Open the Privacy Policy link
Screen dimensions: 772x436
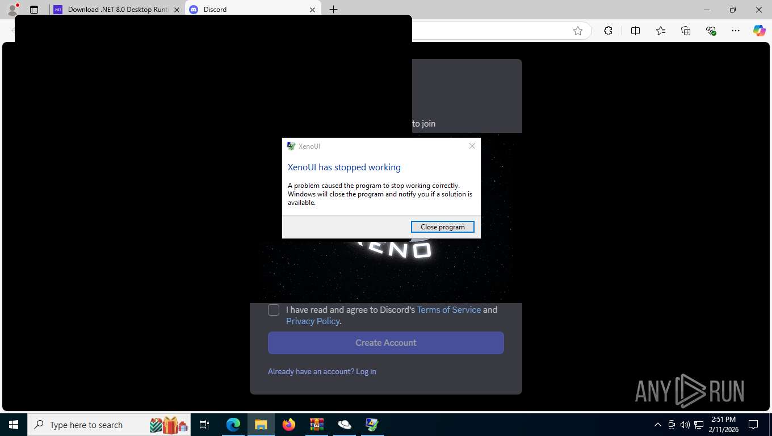point(313,321)
